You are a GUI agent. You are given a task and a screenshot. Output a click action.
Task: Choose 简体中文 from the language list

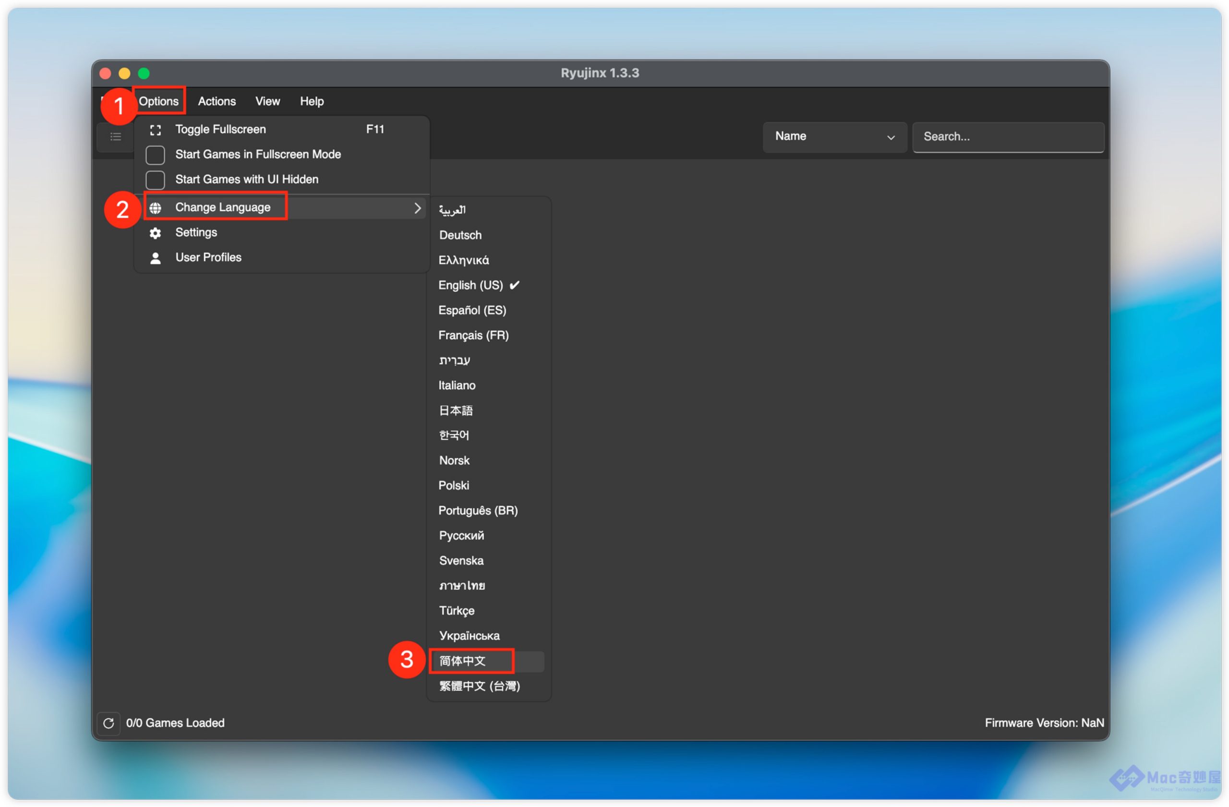463,662
